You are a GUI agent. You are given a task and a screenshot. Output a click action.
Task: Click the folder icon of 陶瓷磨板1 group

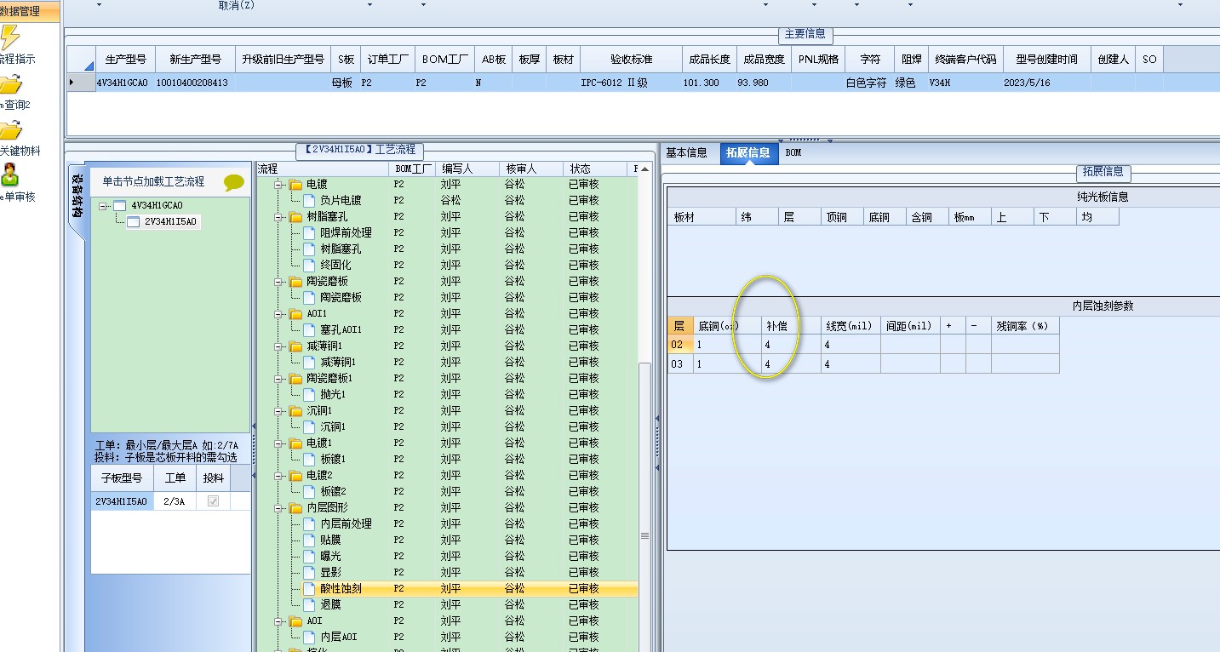coord(295,379)
